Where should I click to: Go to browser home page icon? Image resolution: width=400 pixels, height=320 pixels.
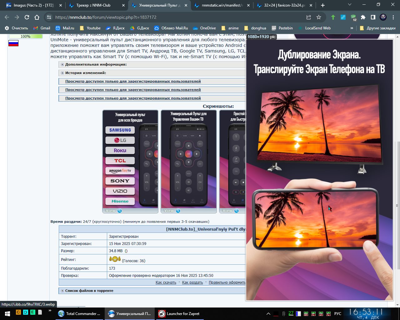(37, 17)
